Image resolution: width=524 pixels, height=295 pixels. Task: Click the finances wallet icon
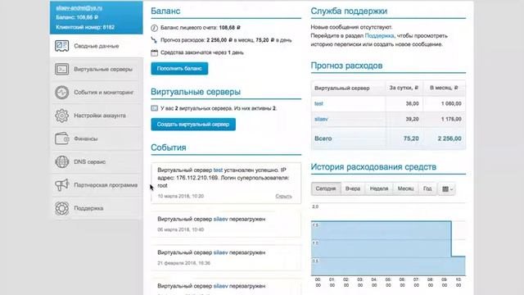[x=62, y=138]
